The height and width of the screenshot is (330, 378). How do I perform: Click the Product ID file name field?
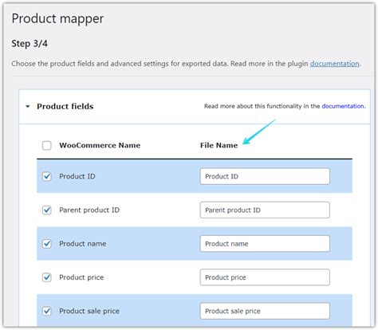coord(265,176)
